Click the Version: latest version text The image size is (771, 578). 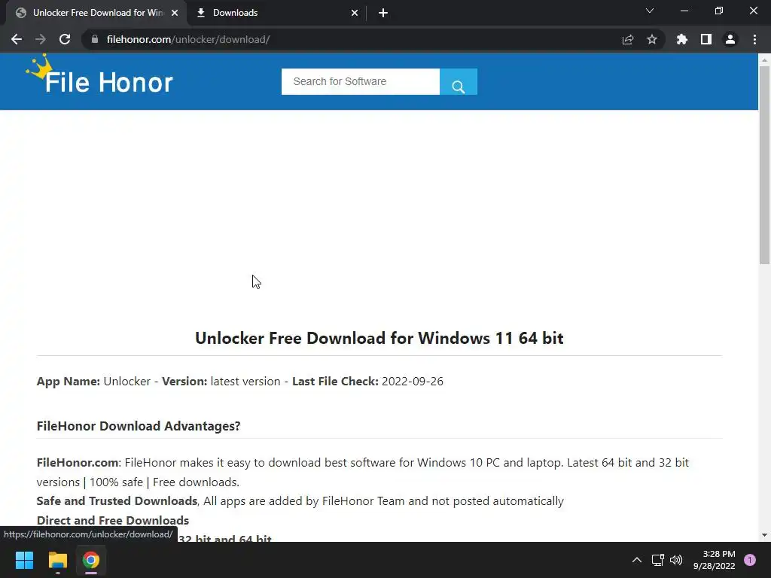[x=221, y=382]
